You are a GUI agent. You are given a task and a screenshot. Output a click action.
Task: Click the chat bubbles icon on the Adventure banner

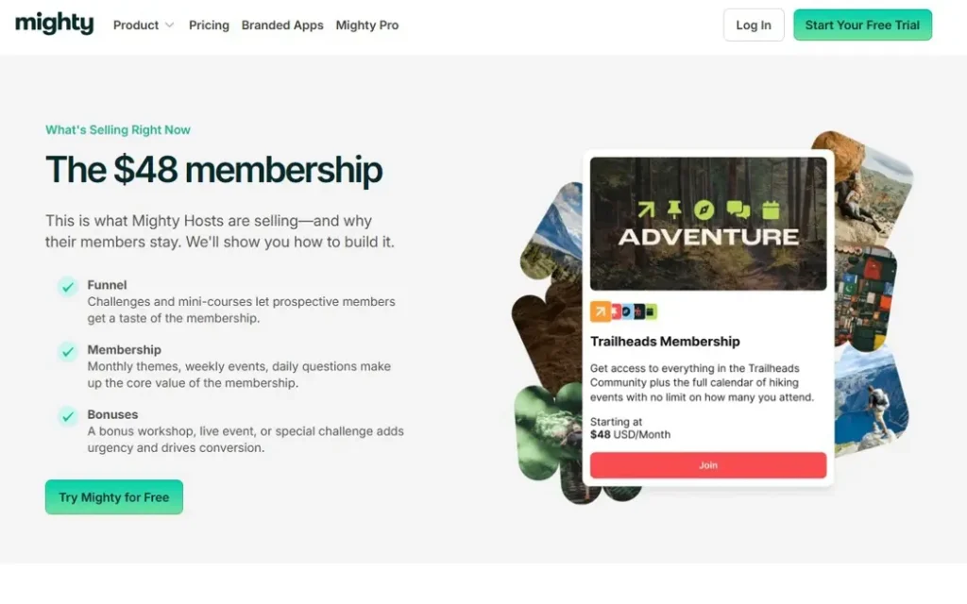pos(738,210)
